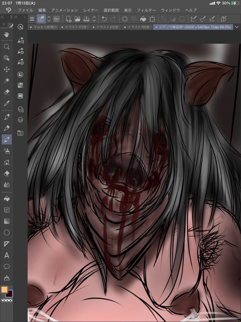Open the Material shelf palette icon
The width and height of the screenshot is (241, 322).
pos(20,133)
